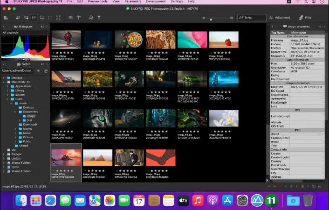Click the fullscreen expand arrows icon
The image size is (329, 210).
58,18
